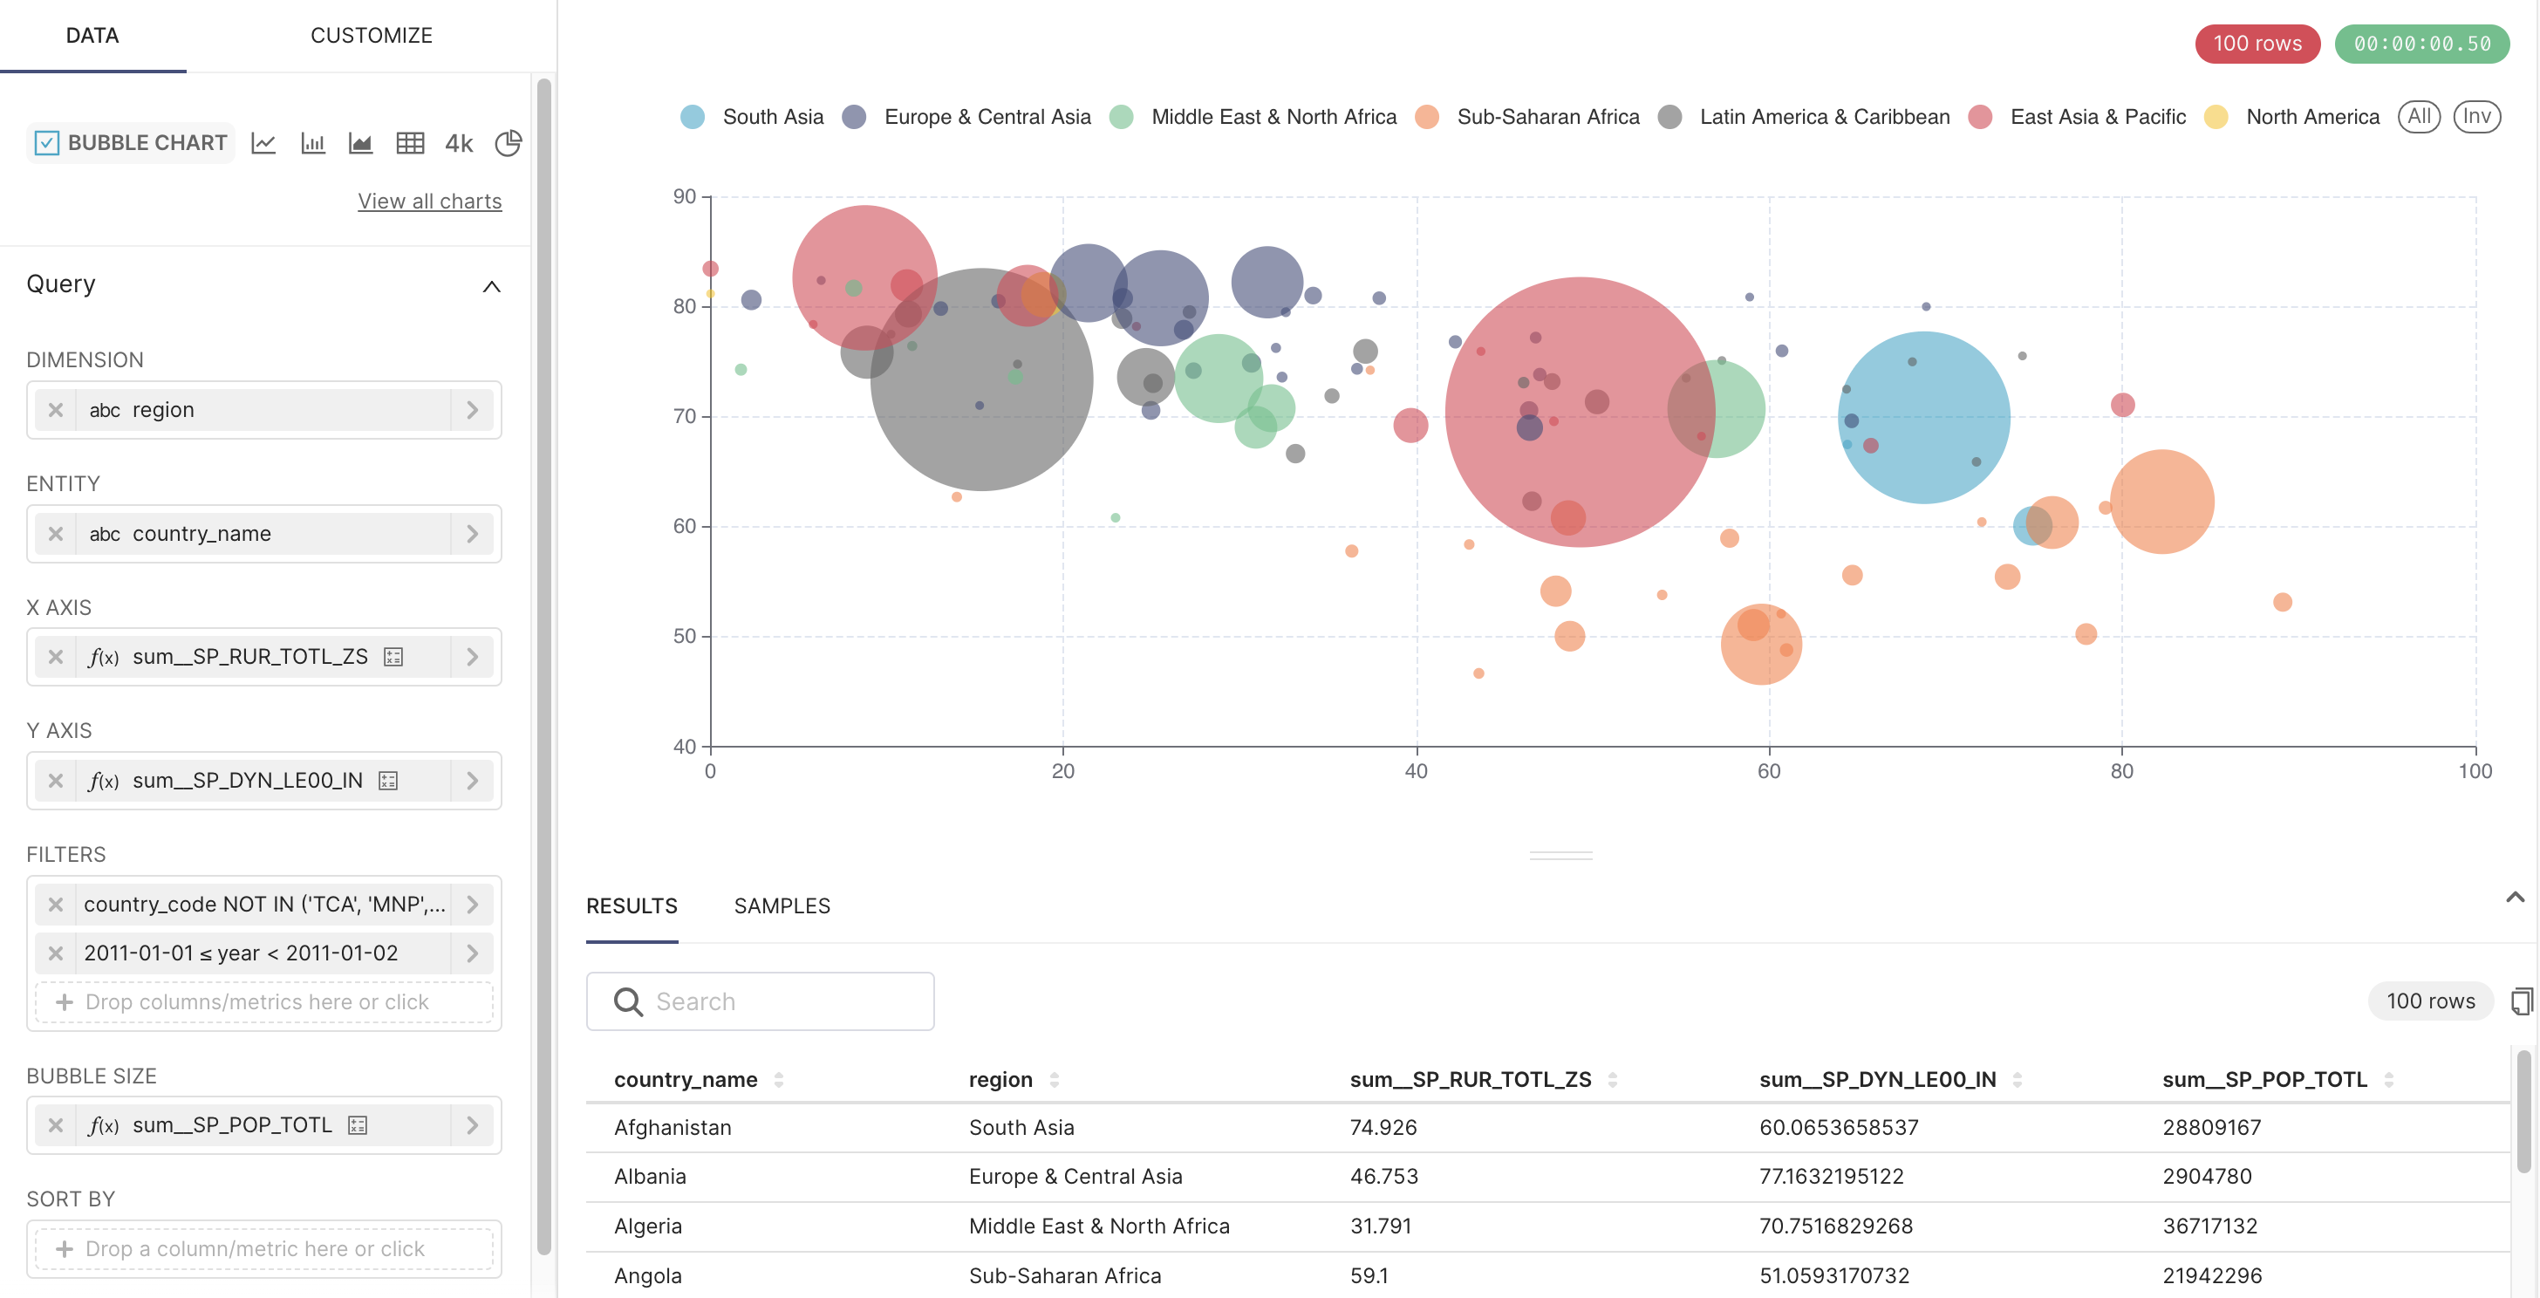Switch to the CUSTOMIZE tab
Viewport: 2540px width, 1298px height.
[x=371, y=36]
